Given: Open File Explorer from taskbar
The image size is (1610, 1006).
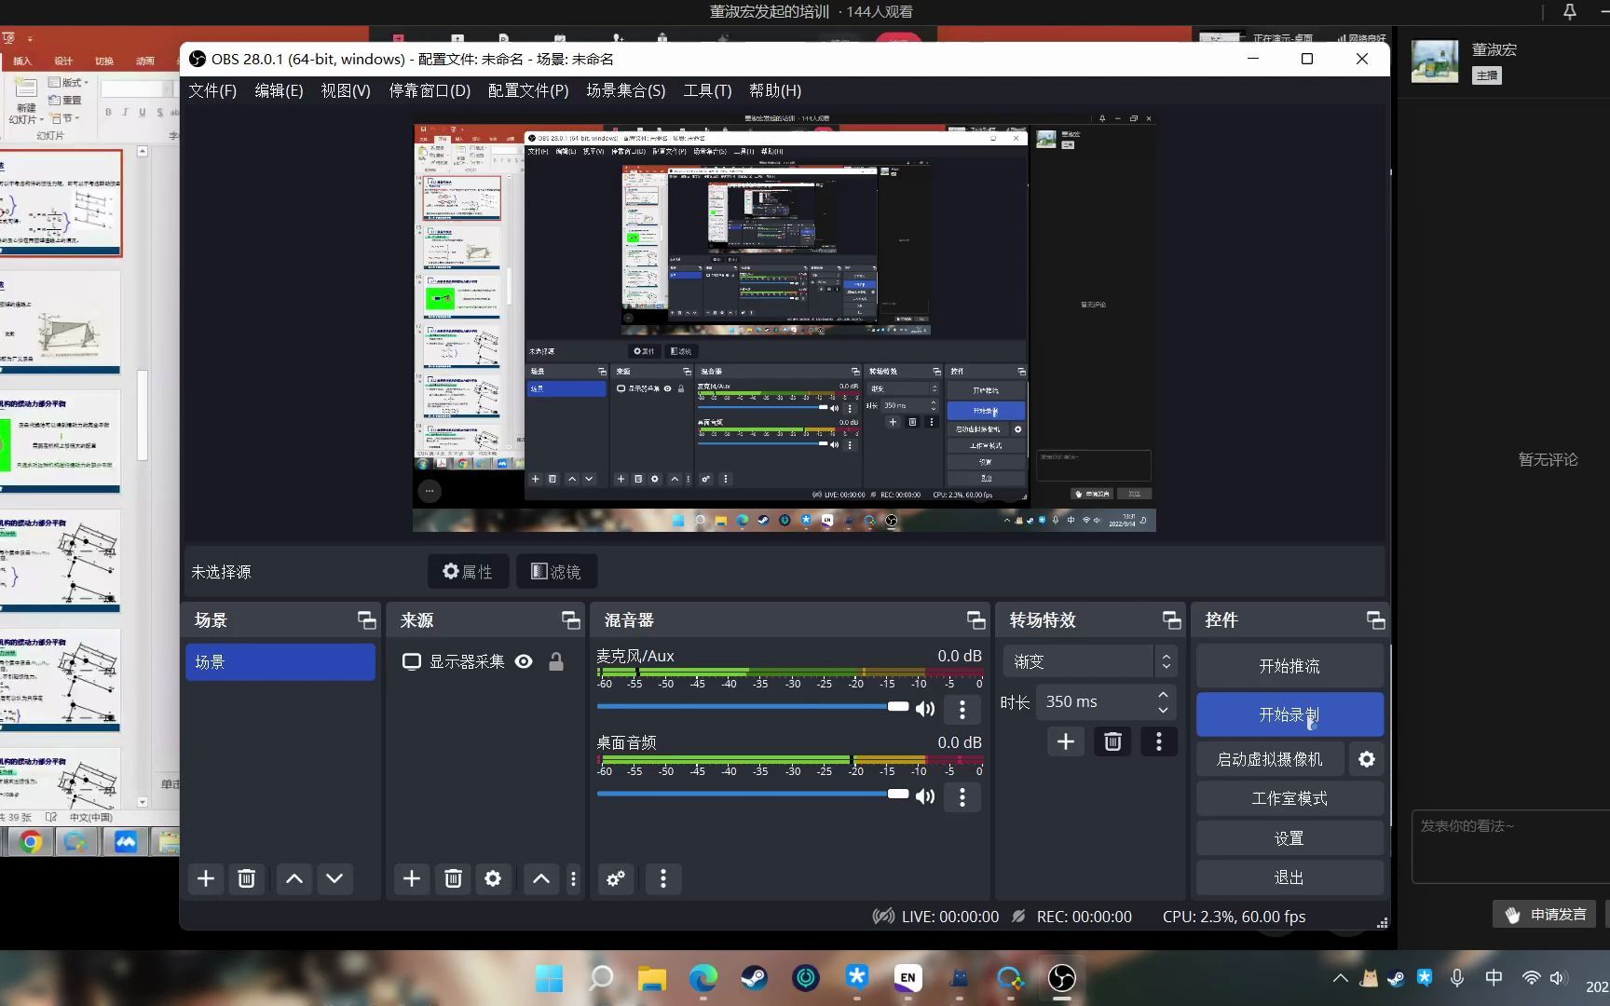Looking at the screenshot, I should (651, 977).
